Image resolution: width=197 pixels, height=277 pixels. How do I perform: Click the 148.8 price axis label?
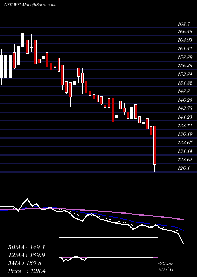(184, 91)
